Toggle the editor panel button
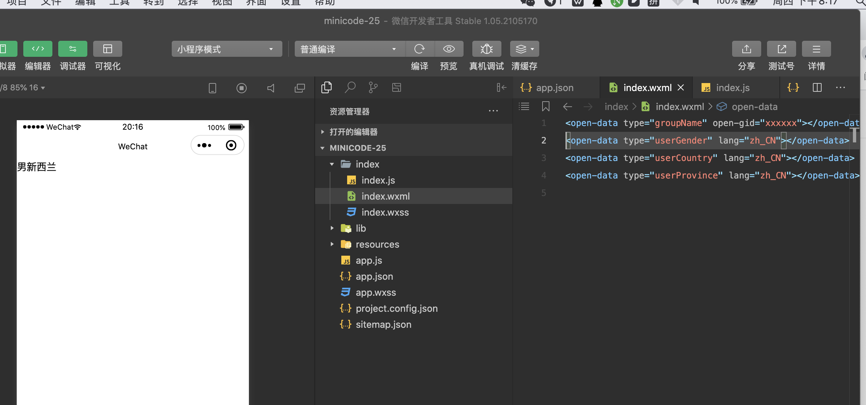 pos(38,49)
